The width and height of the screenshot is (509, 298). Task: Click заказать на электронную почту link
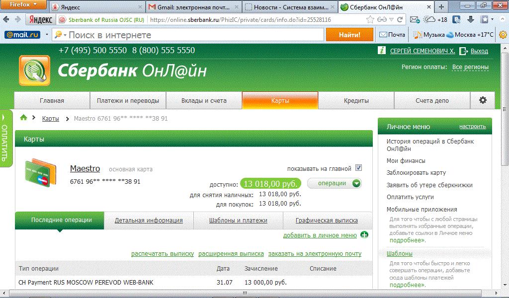(x=315, y=254)
